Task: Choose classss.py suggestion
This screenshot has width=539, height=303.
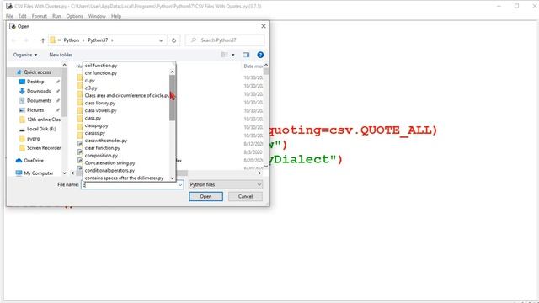Action: [x=95, y=133]
